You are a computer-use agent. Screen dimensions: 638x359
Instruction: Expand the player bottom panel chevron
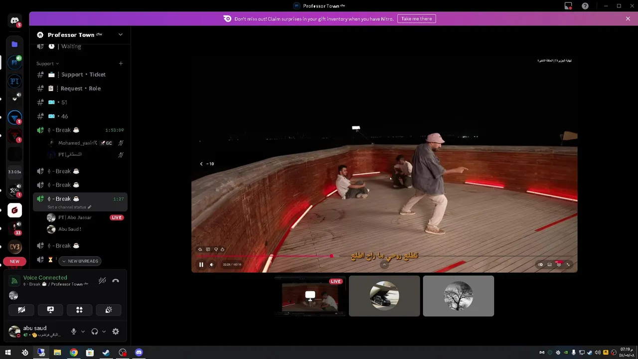coord(384,265)
